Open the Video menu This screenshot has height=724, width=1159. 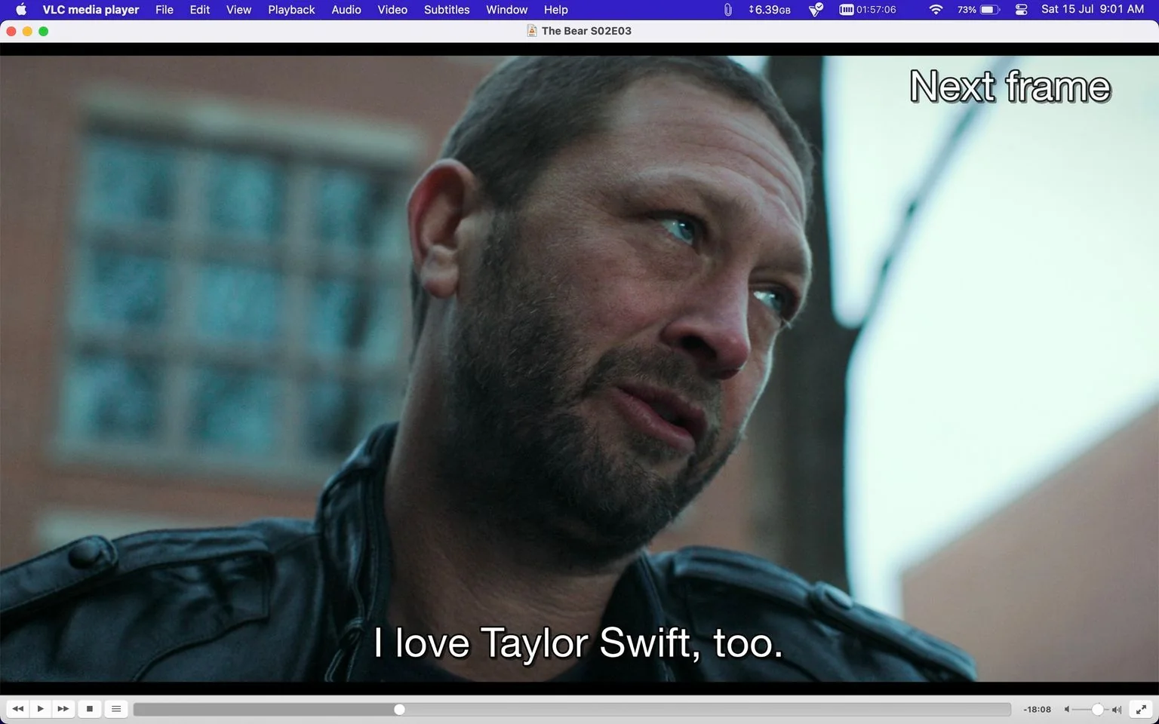392,10
